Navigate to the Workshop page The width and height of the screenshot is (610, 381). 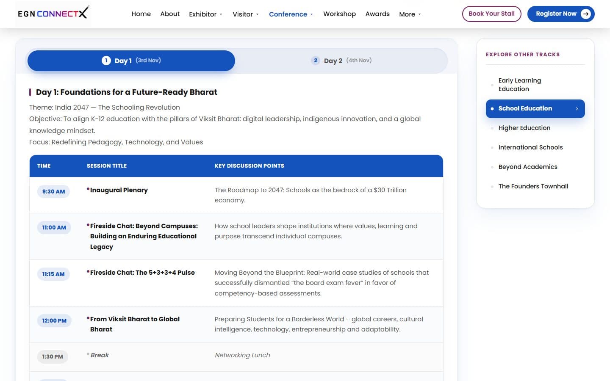coord(339,14)
